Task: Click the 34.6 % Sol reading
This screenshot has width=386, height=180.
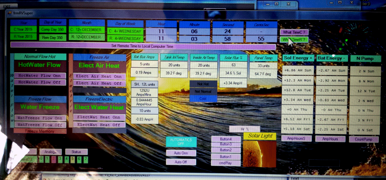Action: click(234, 73)
